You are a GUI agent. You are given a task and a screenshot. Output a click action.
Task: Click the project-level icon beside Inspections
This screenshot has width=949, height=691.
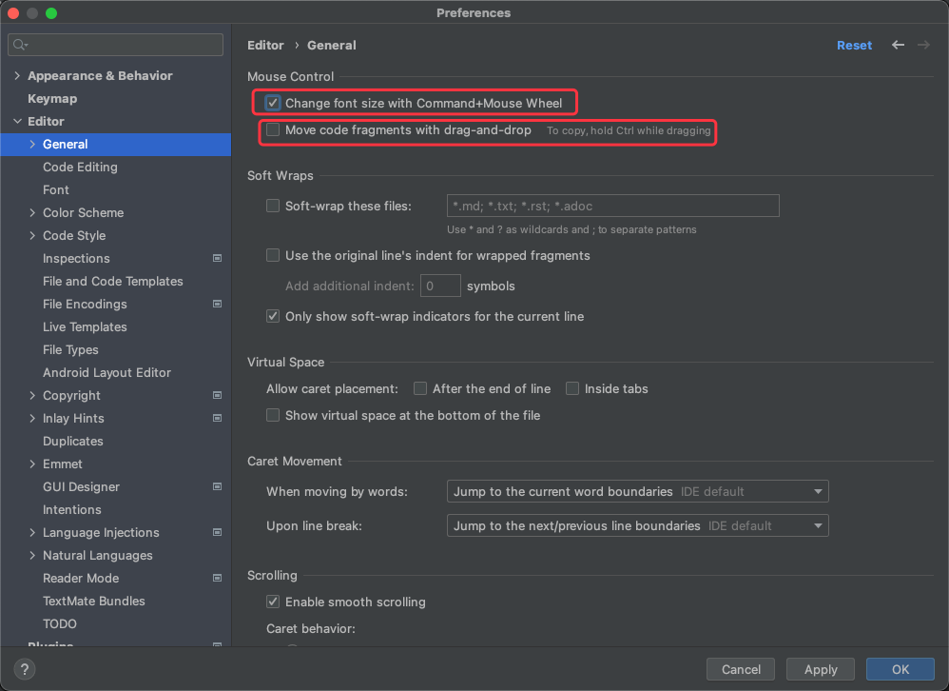tap(217, 258)
